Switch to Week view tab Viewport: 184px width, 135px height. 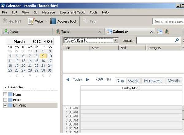[133, 81]
